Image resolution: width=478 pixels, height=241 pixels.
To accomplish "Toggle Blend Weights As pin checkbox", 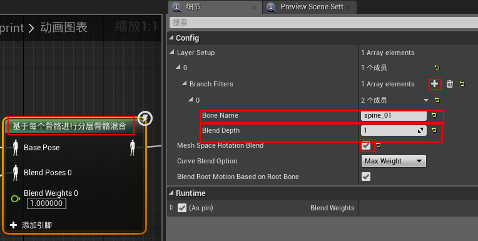I will click(x=182, y=208).
